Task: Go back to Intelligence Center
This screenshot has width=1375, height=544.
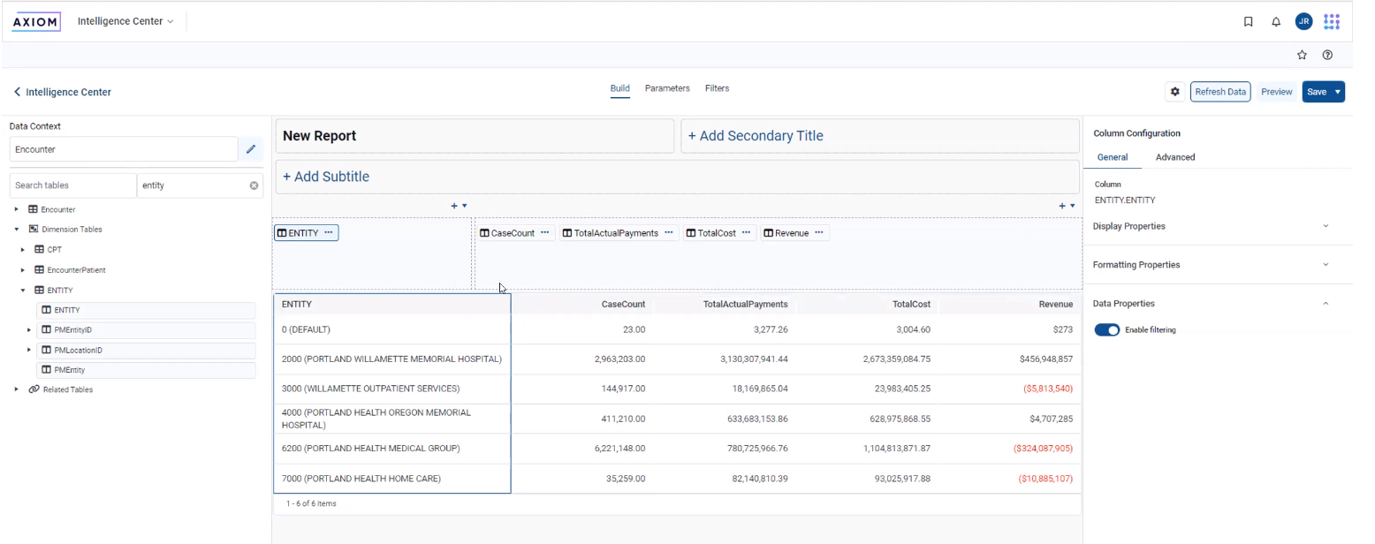Action: coord(62,92)
